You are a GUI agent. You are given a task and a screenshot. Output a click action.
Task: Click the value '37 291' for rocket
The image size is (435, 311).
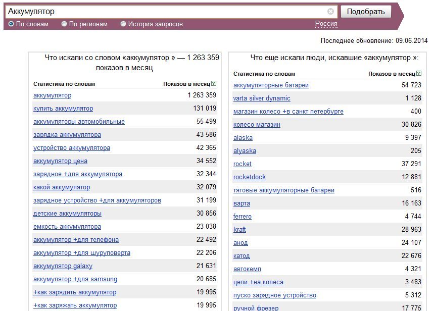click(x=411, y=164)
